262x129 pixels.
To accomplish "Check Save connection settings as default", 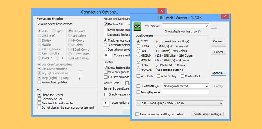I will (x=137, y=114).
